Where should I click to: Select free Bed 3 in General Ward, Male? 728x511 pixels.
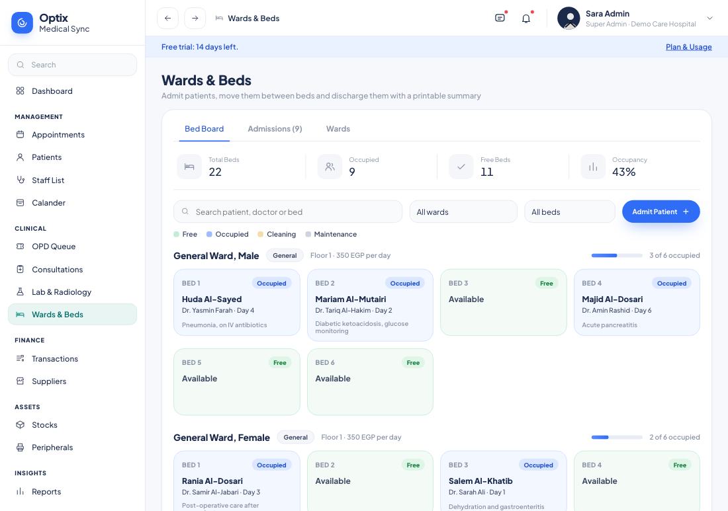point(503,302)
